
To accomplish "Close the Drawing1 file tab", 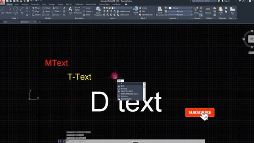I will click(x=35, y=22).
